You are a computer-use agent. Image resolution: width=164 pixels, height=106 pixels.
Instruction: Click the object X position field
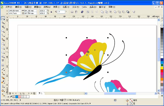[15, 11]
